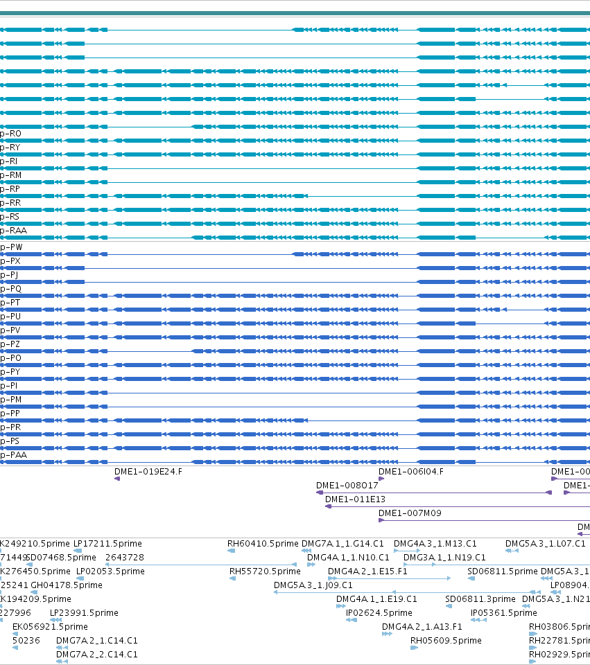Open the p-PR protein label
The image size is (590, 665).
pos(10,427)
